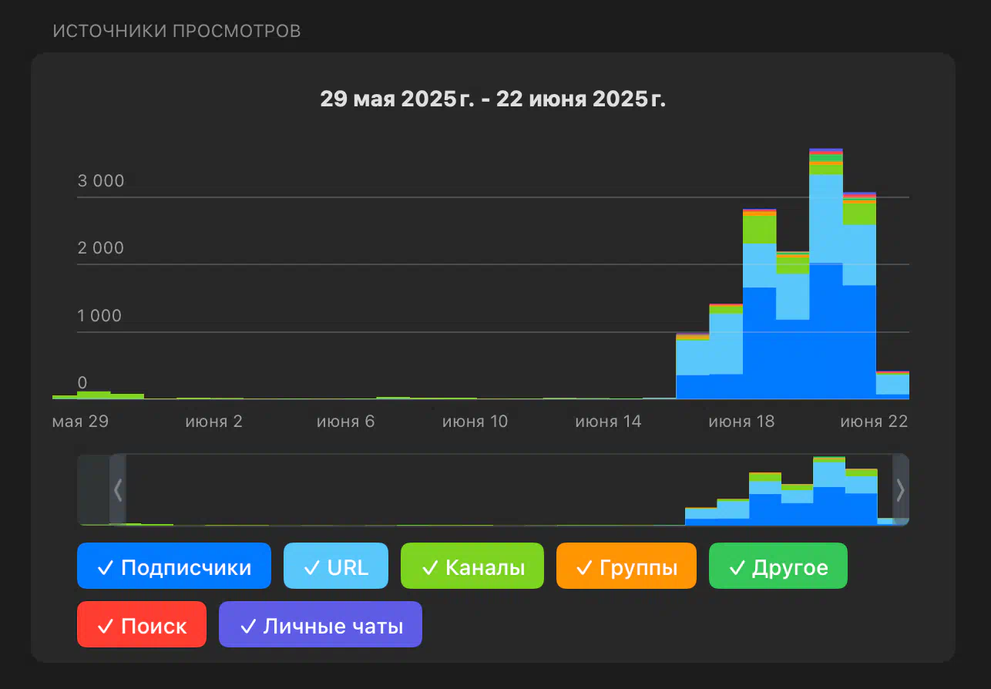The image size is (991, 689).
Task: Toggle the Группы series filter
Action: 627,566
